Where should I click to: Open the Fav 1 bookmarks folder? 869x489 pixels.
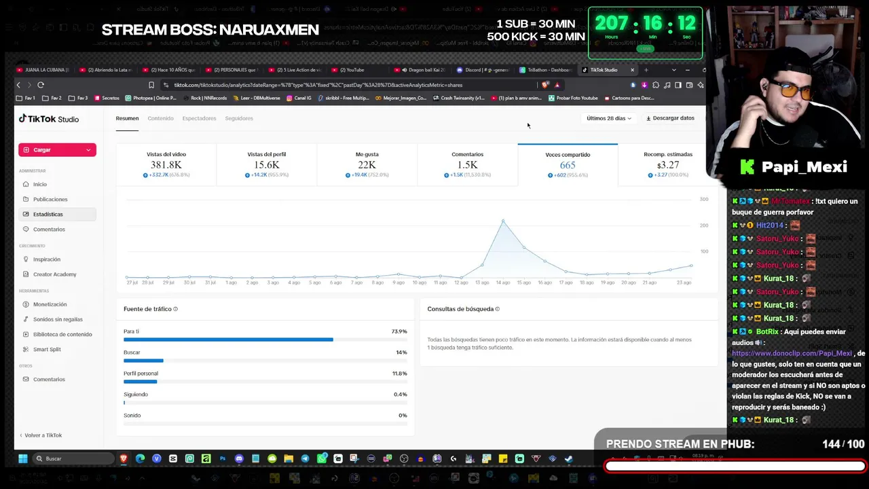(26, 98)
